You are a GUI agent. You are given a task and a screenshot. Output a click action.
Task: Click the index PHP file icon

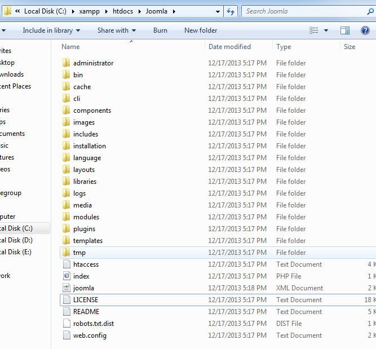66,276
